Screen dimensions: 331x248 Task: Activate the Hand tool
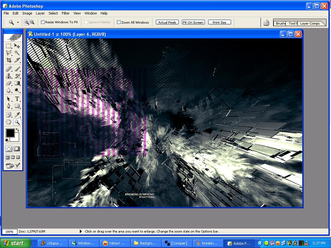[9, 122]
